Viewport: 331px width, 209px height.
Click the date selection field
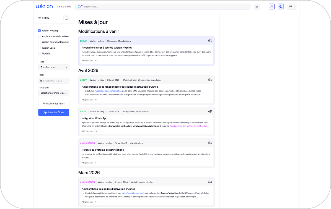pyautogui.click(x=54, y=81)
